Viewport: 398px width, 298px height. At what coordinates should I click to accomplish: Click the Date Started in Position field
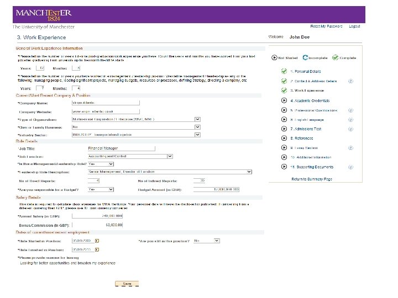(83, 241)
